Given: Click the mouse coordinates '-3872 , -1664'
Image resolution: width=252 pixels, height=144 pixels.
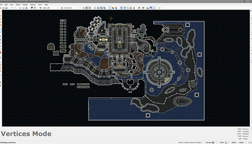Looking at the screenshot, I should tap(237, 143).
